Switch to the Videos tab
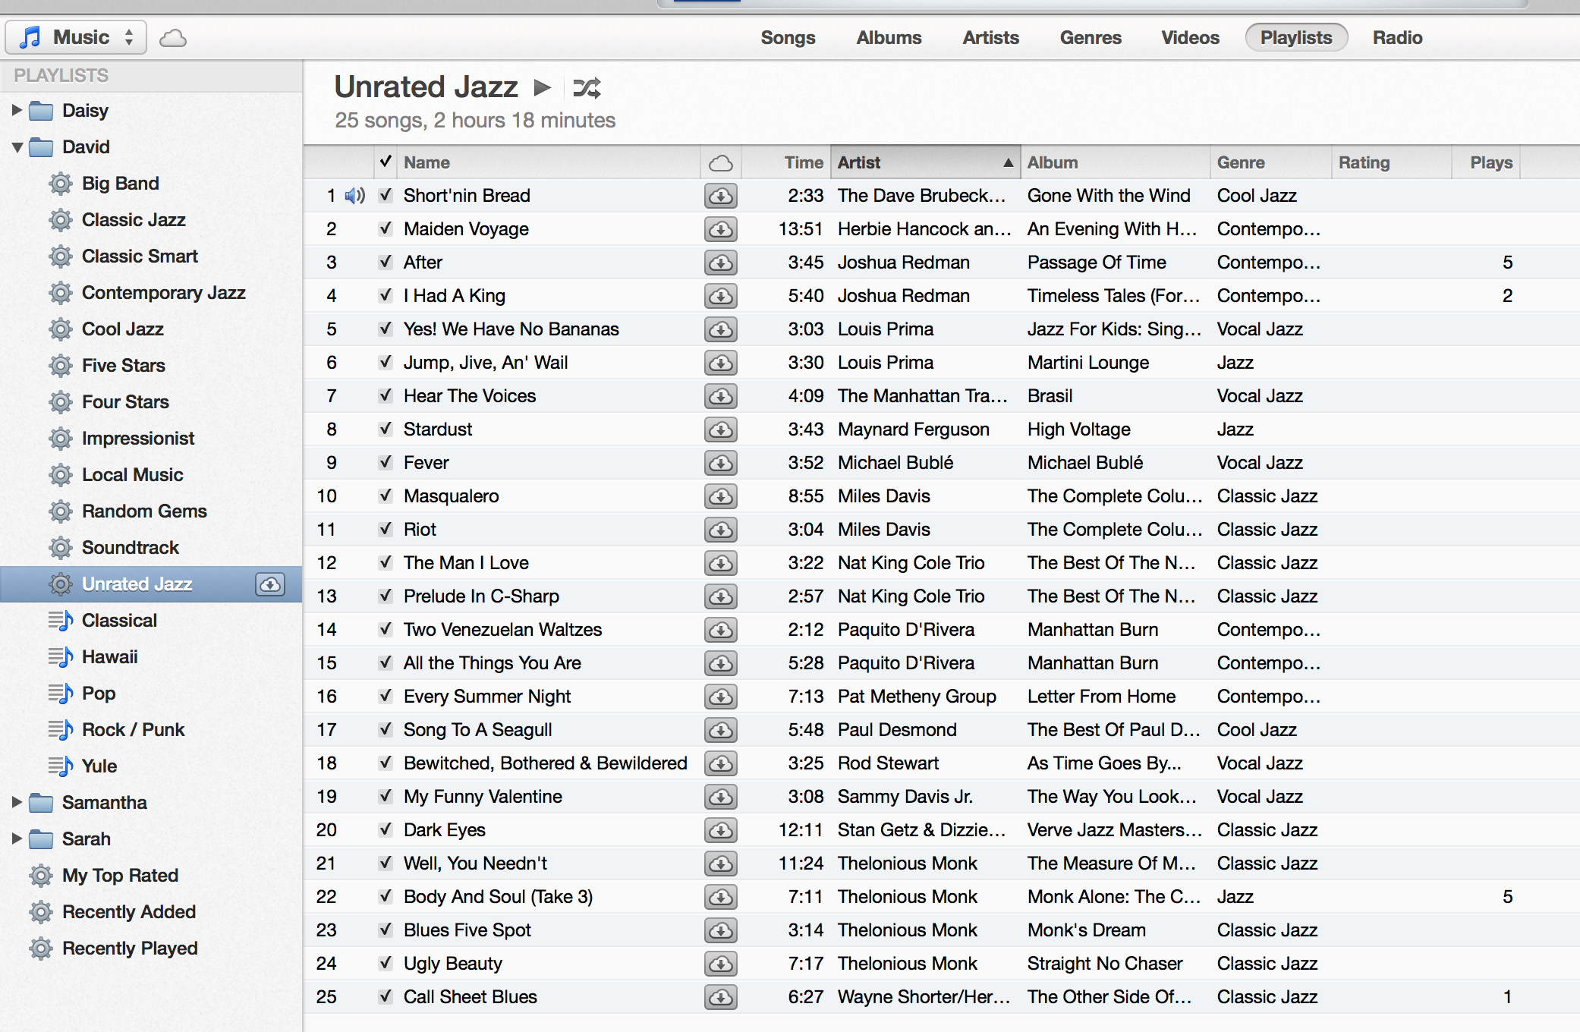The height and width of the screenshot is (1032, 1580). (x=1190, y=38)
